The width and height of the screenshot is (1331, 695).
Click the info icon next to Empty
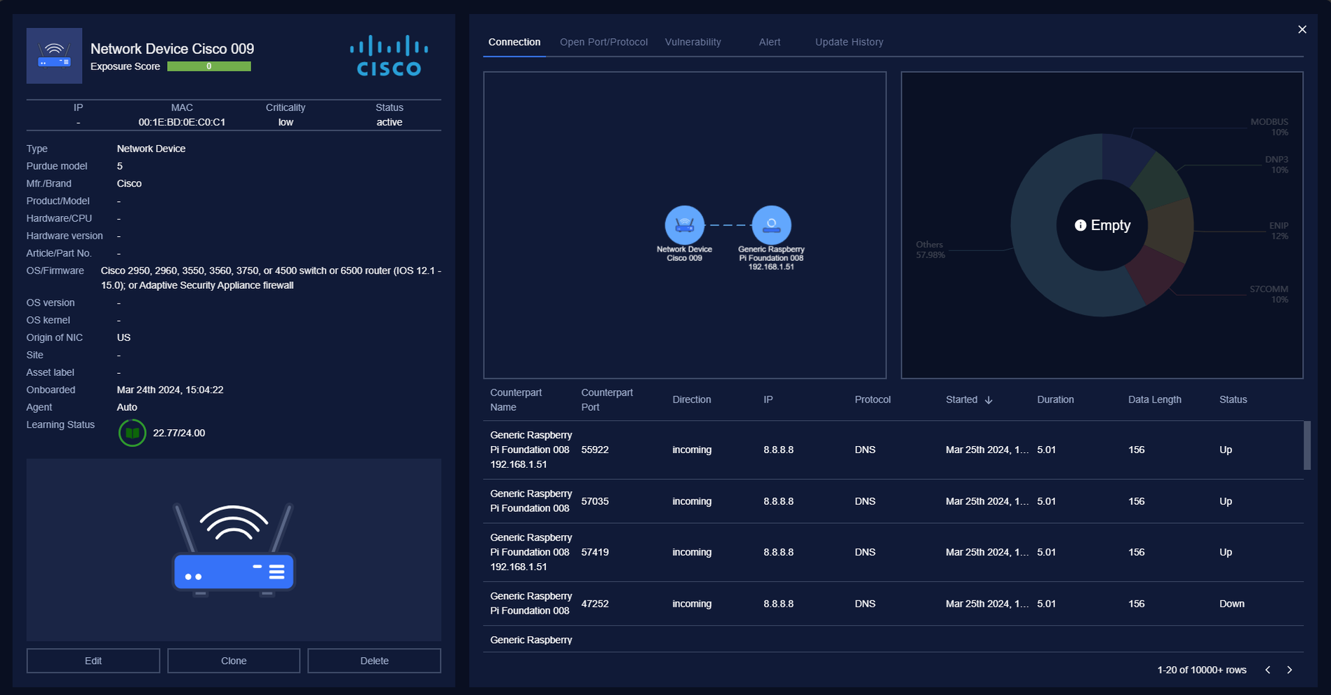click(x=1081, y=225)
